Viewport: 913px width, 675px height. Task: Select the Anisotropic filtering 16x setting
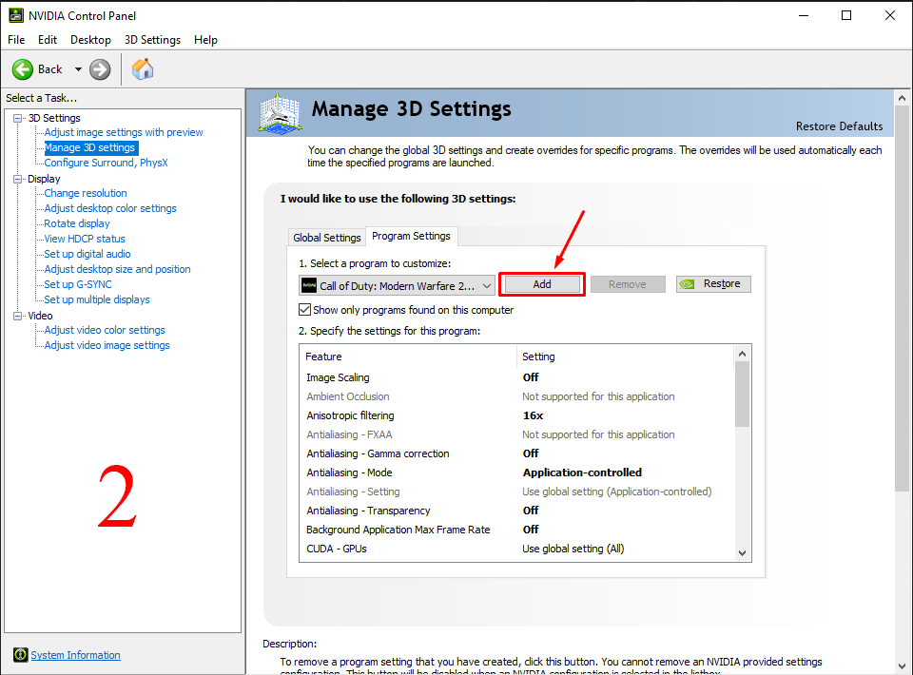coord(533,415)
